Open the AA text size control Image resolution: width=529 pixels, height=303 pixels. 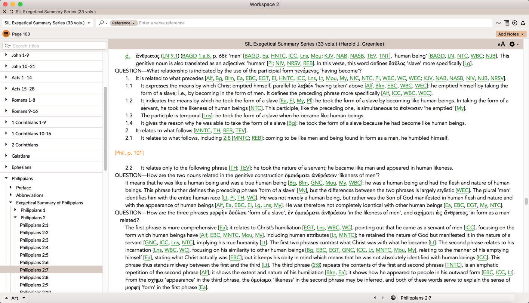pos(501,44)
